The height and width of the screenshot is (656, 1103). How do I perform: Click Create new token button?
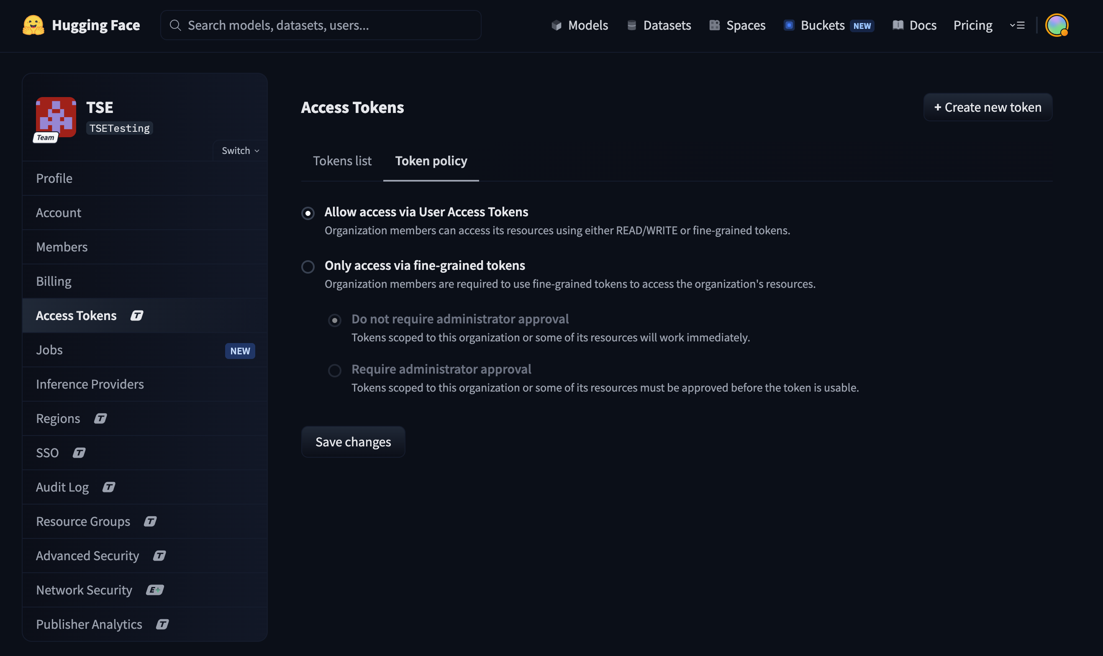coord(987,108)
